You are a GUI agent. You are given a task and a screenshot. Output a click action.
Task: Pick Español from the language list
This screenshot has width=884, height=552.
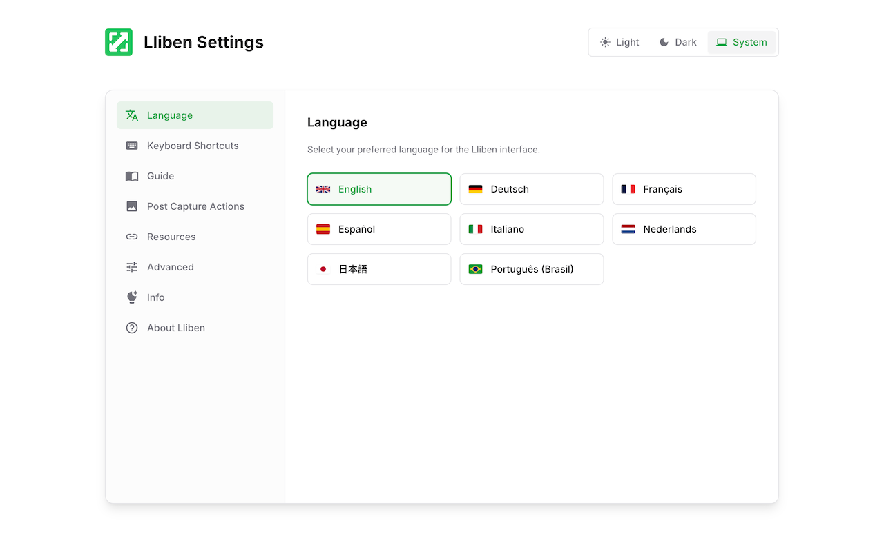pyautogui.click(x=378, y=229)
